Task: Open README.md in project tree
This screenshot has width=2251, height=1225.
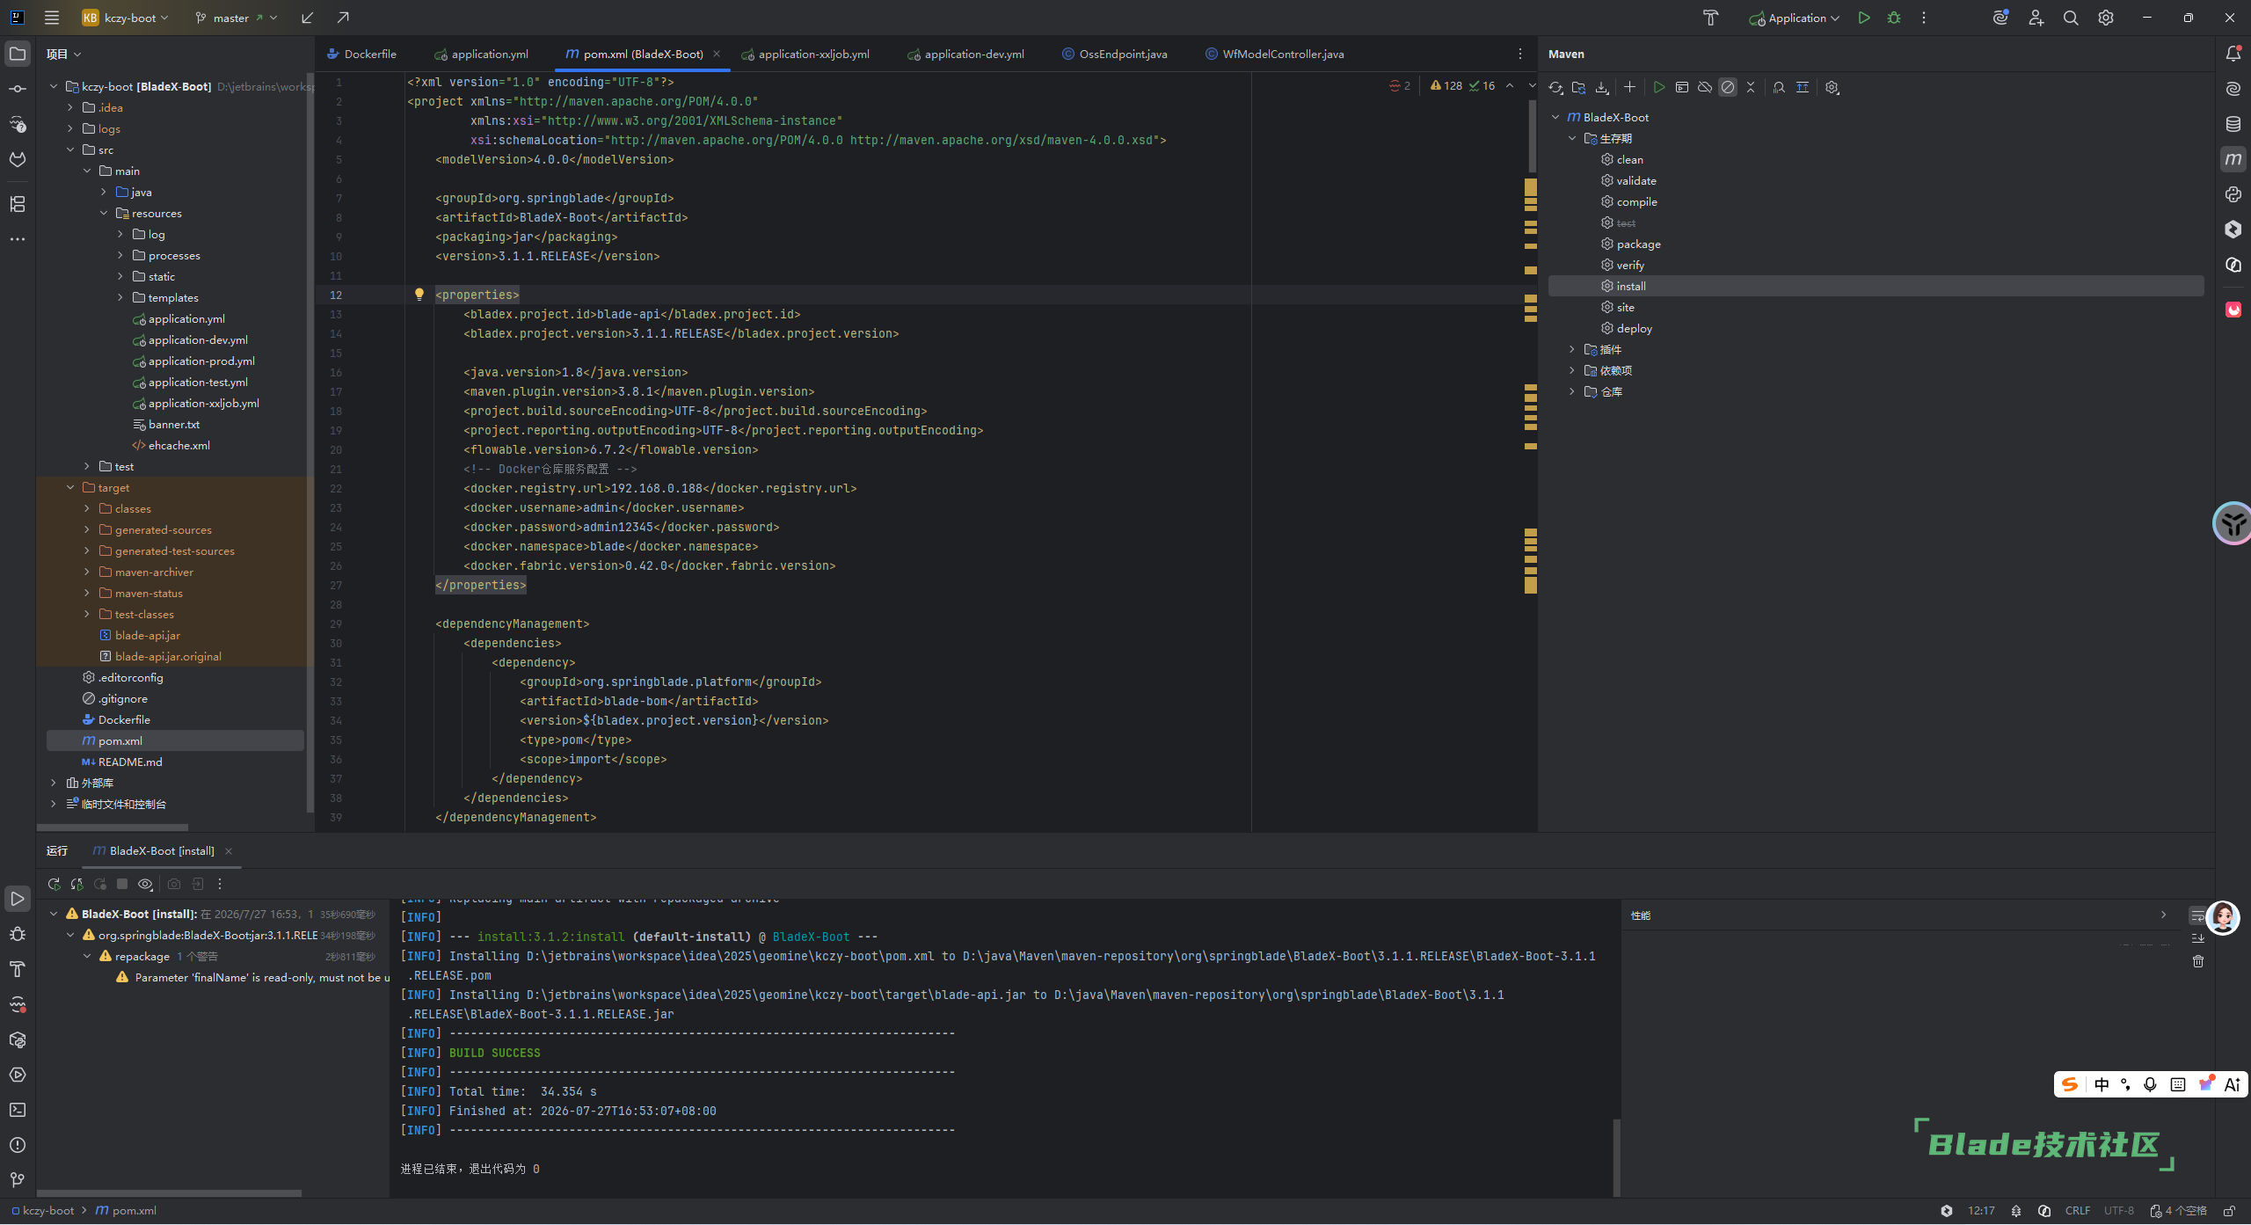Action: pos(130,762)
